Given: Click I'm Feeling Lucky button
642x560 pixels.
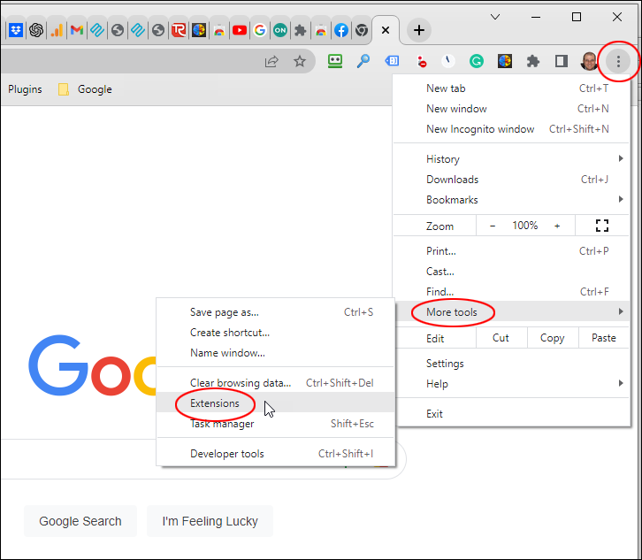Looking at the screenshot, I should pos(210,521).
